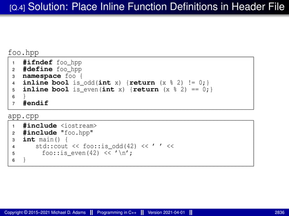This screenshot has width=289, height=216.
Task: Click the 'inline bool is_even(int x)' line
Action: pyautogui.click(x=118, y=89)
